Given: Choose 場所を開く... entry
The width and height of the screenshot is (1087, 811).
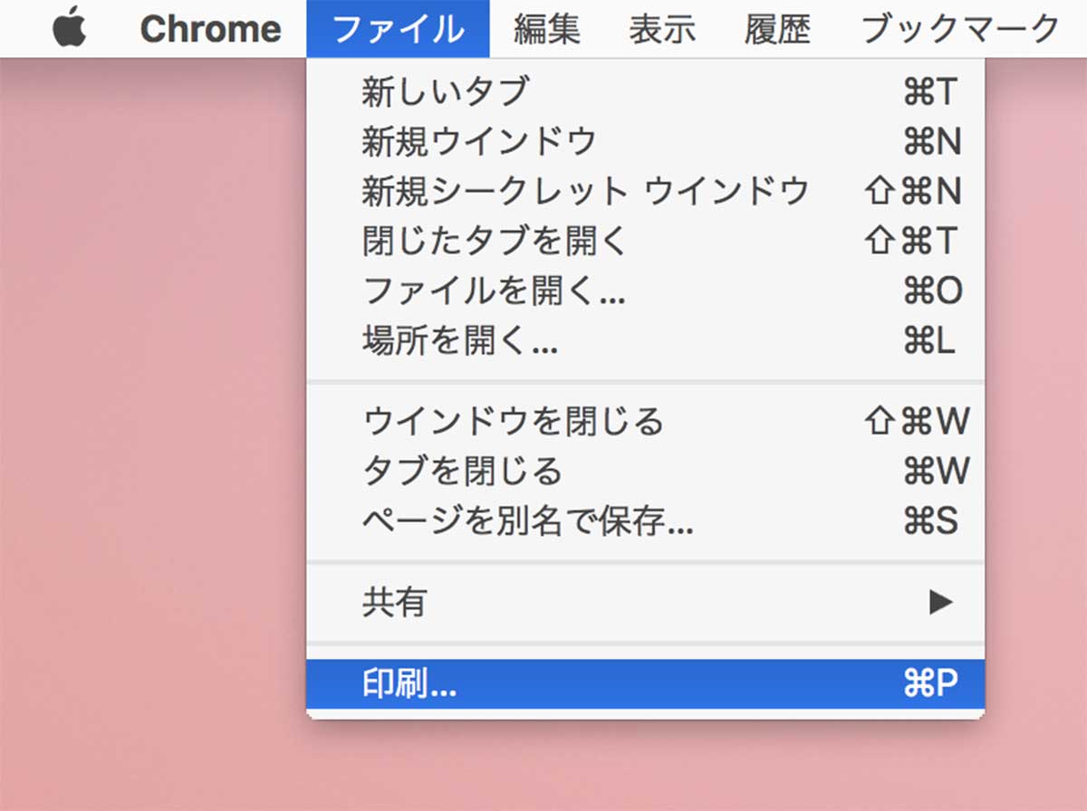Looking at the screenshot, I should 646,341.
